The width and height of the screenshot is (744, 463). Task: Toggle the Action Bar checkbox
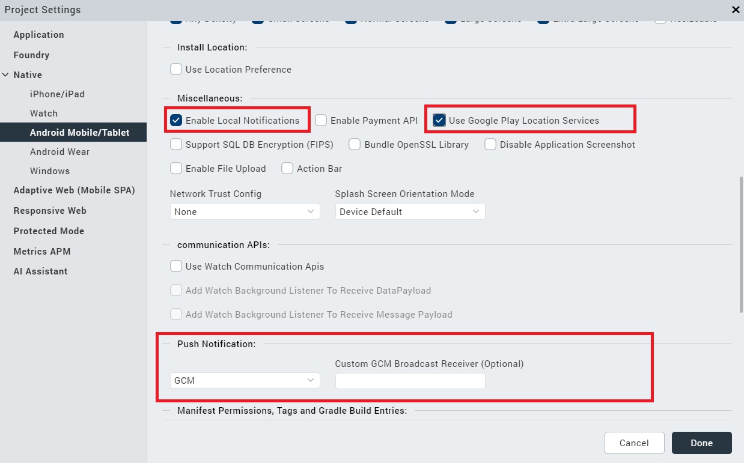coord(287,168)
